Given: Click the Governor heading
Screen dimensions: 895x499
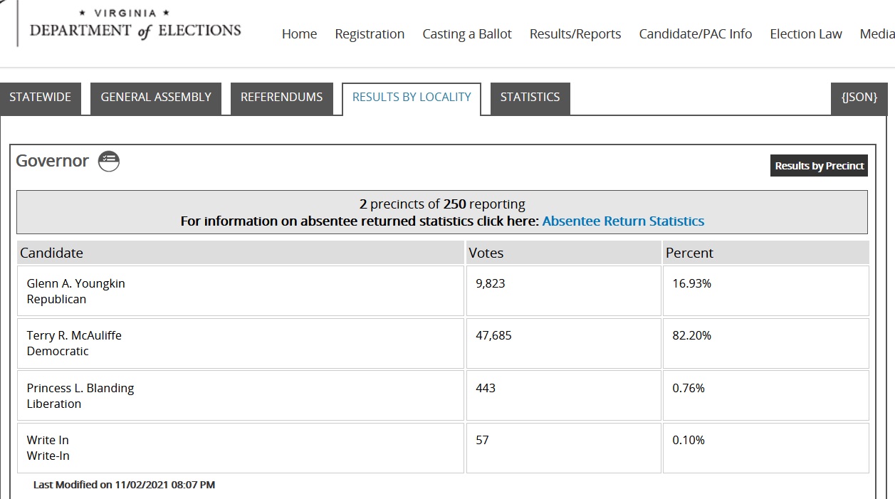Looking at the screenshot, I should 52,161.
